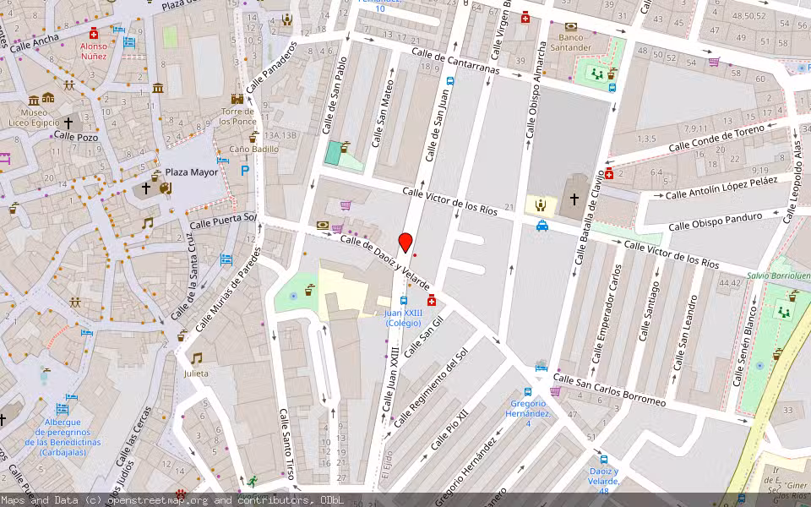Image resolution: width=811 pixels, height=507 pixels.
Task: Click the museum columns icon near Museo Liceo Egipcio
Action: click(33, 101)
